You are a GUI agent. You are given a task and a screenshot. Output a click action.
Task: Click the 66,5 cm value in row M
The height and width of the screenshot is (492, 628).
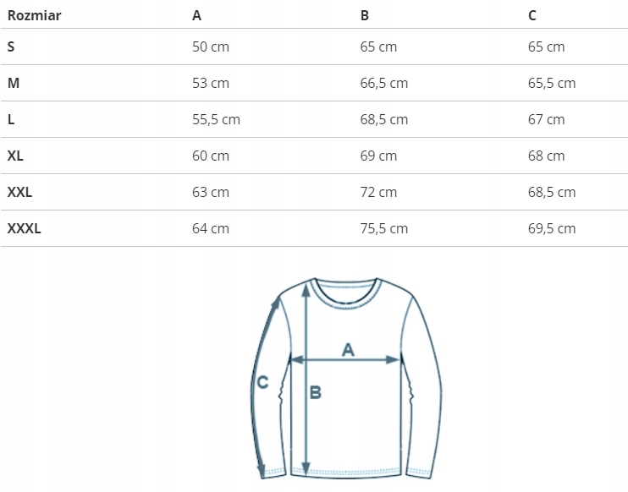click(x=383, y=83)
